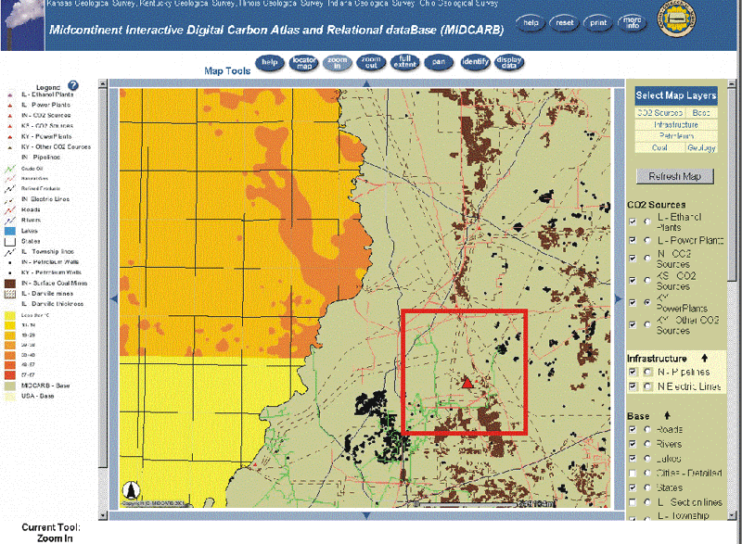The width and height of the screenshot is (742, 544).
Task: Click the layers panel scrollbar down arrow
Action: [x=732, y=515]
